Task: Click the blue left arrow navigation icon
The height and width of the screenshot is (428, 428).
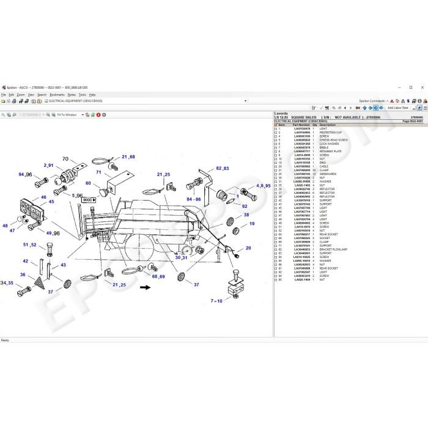Action: click(x=370, y=108)
